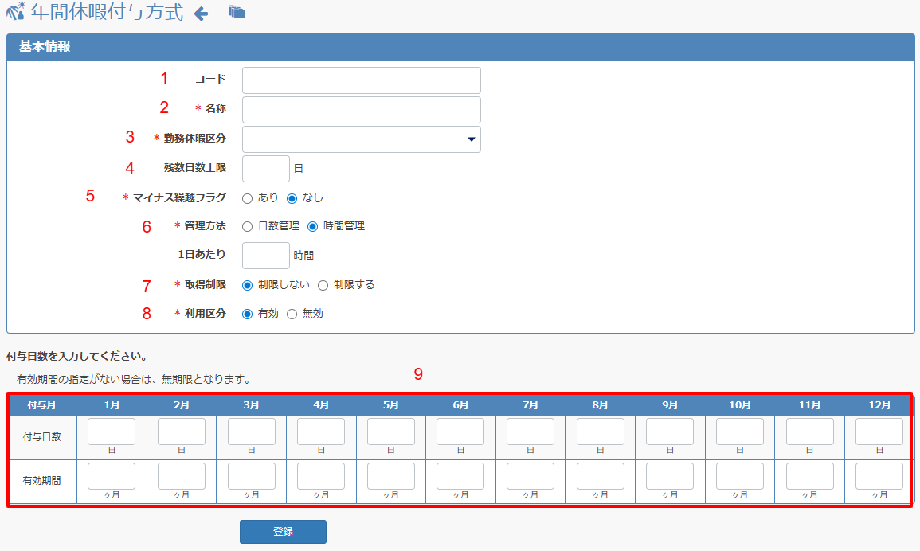Screen dimensions: 920x551
Task: Focus 有効期間 input for 6月
Action: (460, 476)
